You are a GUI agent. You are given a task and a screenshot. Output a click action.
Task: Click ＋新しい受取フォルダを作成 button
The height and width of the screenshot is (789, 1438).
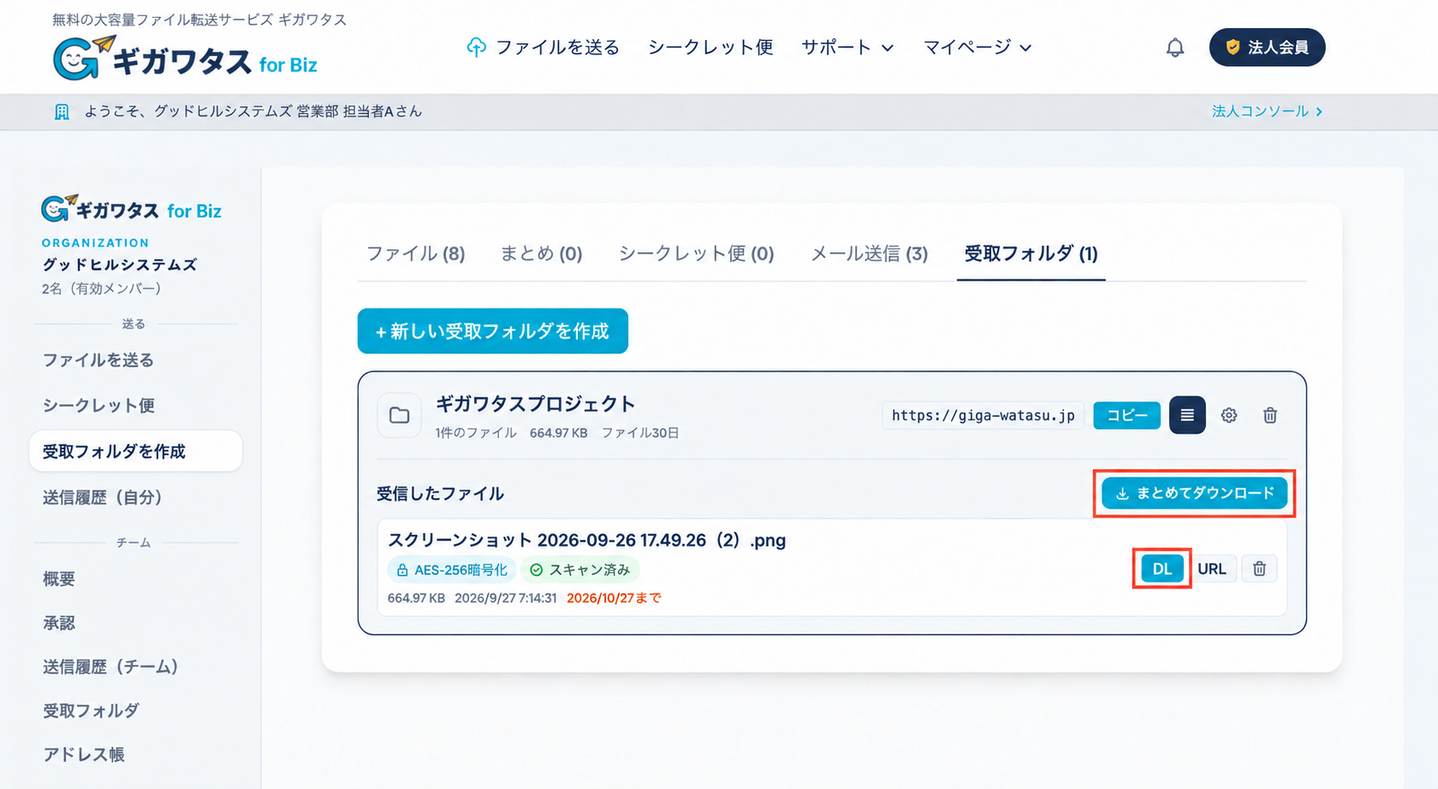tap(493, 331)
